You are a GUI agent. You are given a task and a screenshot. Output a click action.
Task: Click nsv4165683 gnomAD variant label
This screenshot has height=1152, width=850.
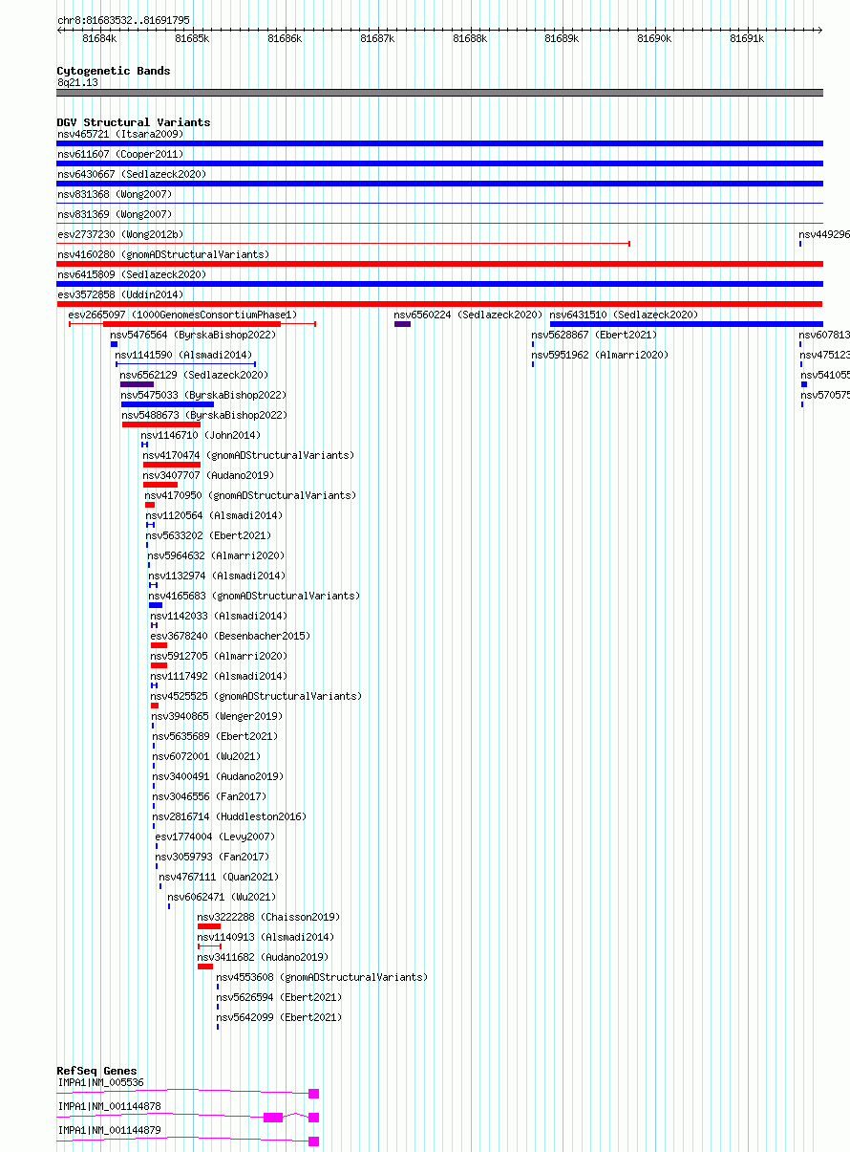tap(254, 596)
